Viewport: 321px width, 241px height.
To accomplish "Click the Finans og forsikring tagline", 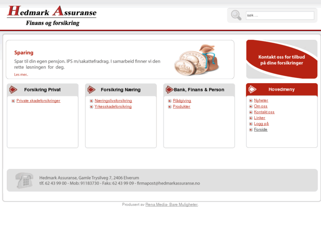I will (x=53, y=23).
